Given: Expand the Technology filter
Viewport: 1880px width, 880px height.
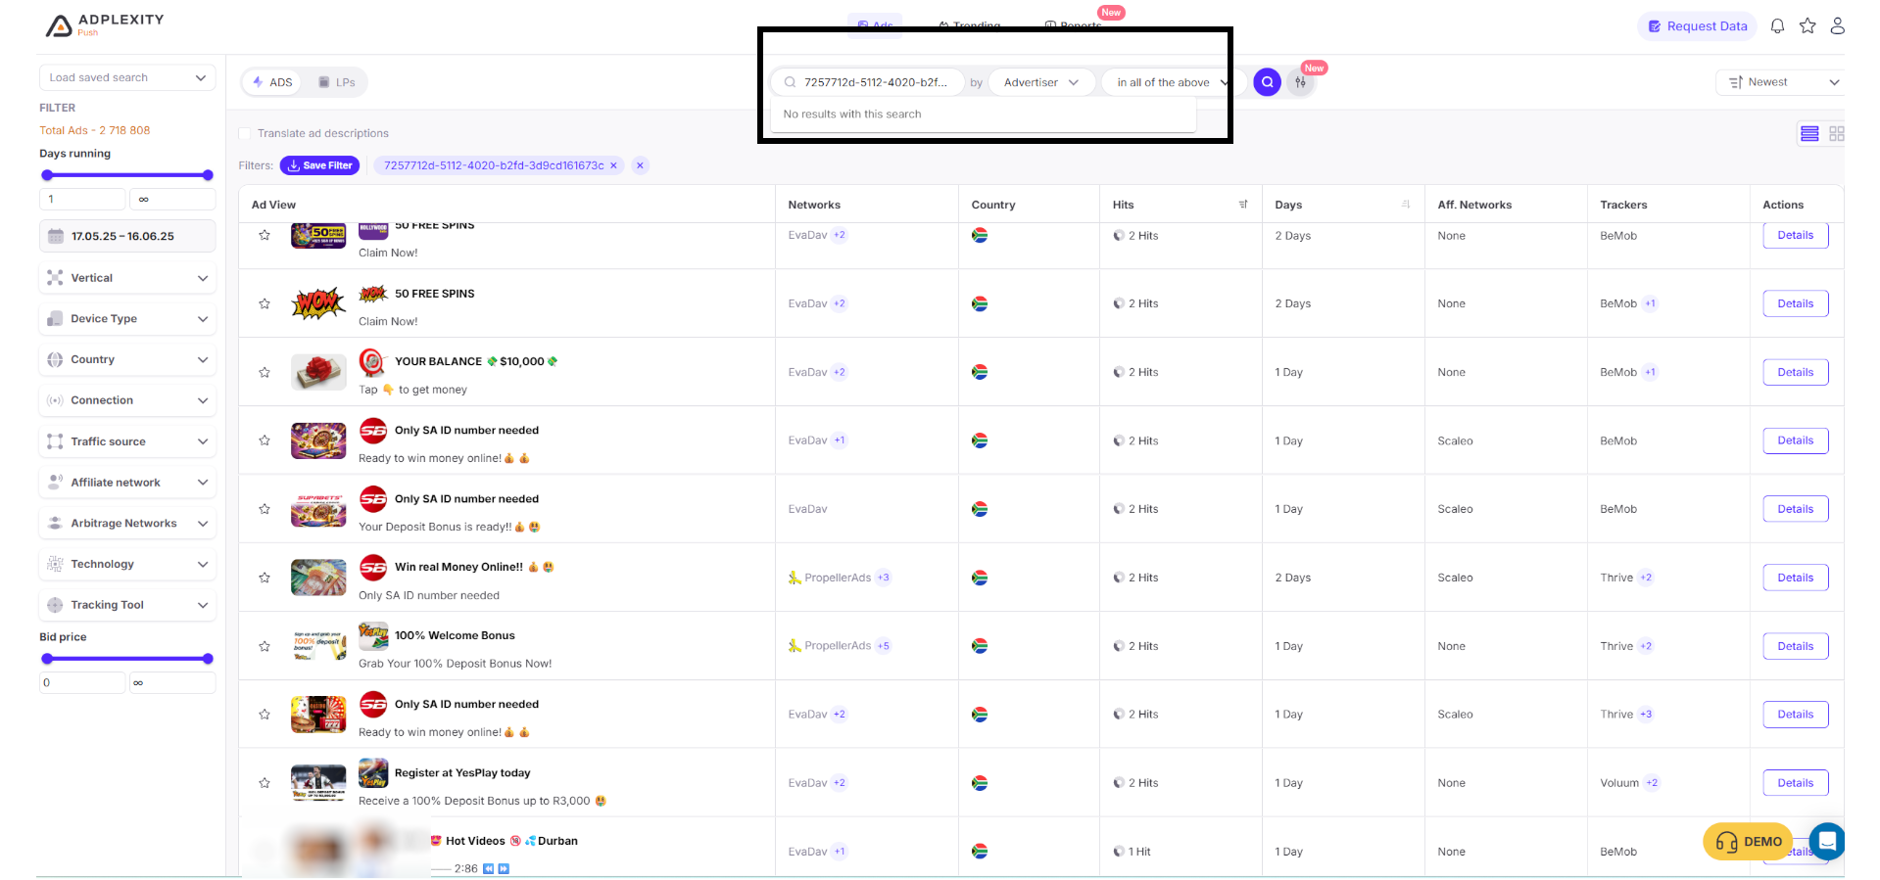Looking at the screenshot, I should tap(127, 564).
